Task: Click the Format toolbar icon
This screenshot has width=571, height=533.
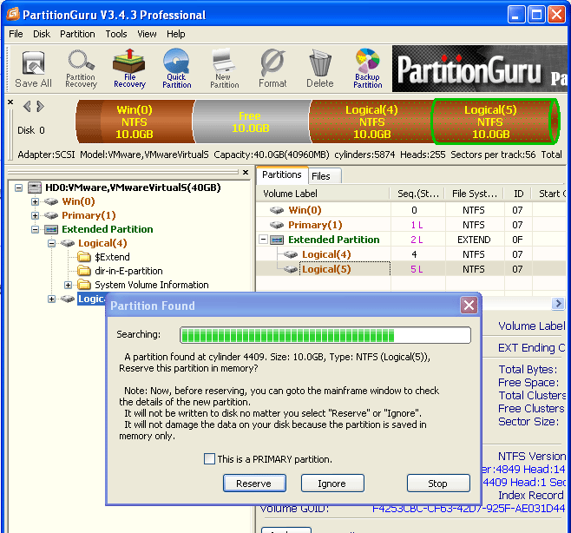Action: [x=272, y=69]
